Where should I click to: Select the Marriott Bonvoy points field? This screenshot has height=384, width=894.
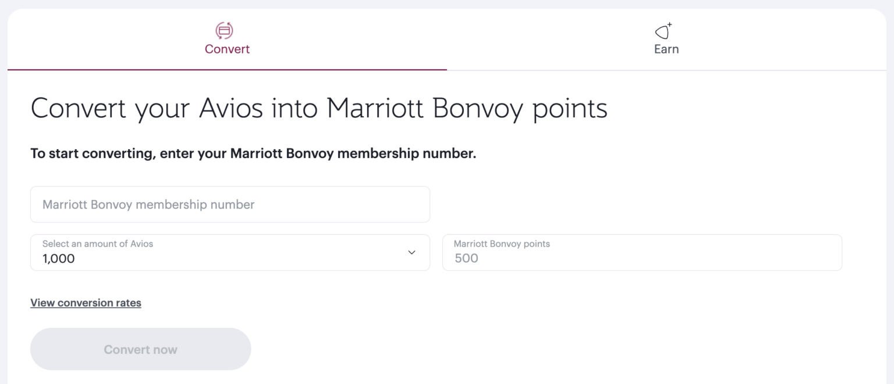point(642,252)
